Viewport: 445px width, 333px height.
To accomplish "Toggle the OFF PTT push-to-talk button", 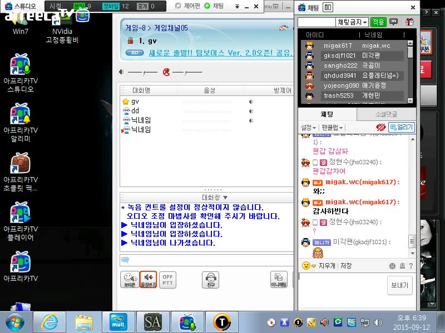I will click(167, 279).
